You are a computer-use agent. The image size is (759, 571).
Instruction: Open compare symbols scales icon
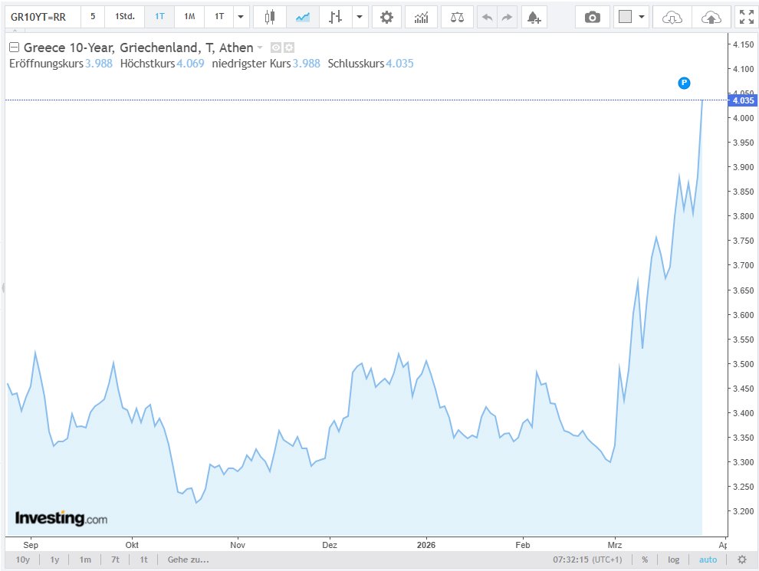coord(457,18)
